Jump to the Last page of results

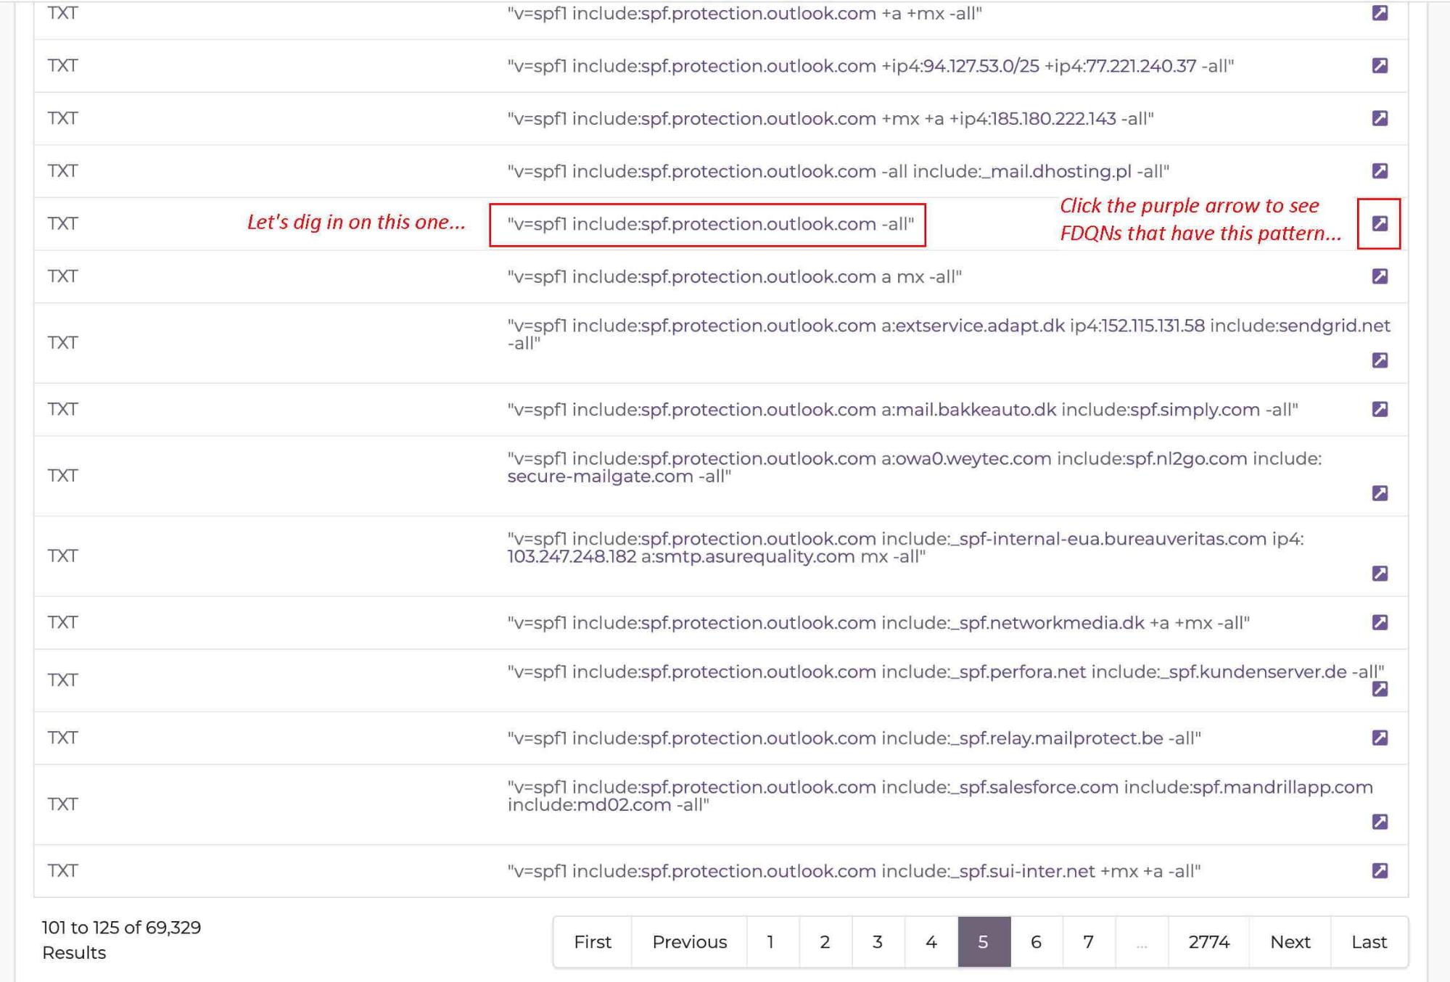[1369, 941]
